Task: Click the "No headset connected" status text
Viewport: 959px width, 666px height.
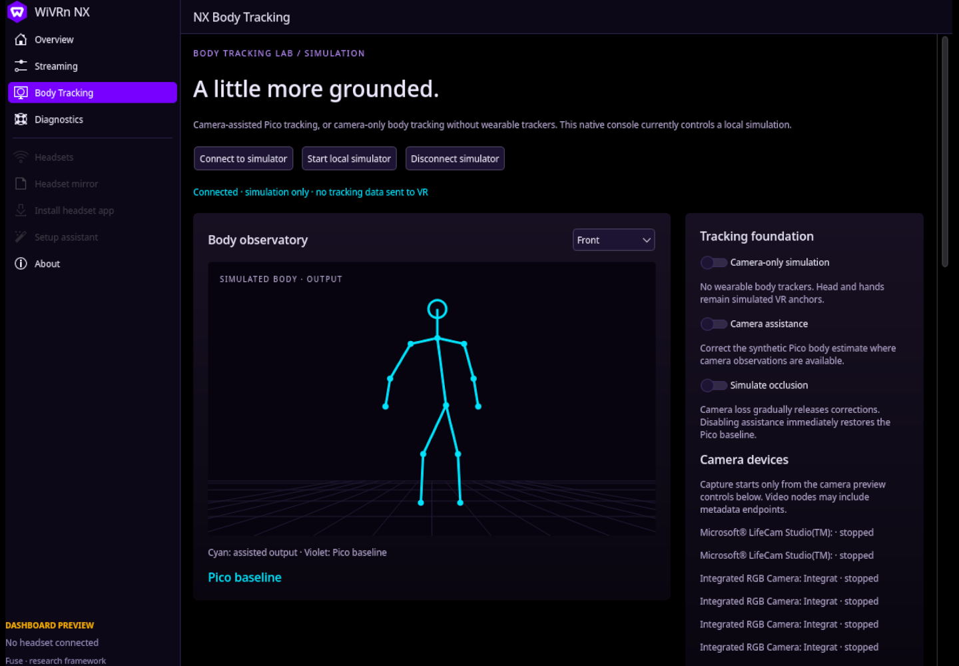Action: click(52, 643)
